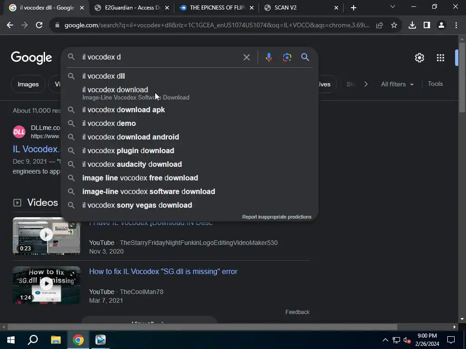Open "How to fix IL Vocodex SG.dll" link
The height and width of the screenshot is (349, 466).
click(163, 272)
